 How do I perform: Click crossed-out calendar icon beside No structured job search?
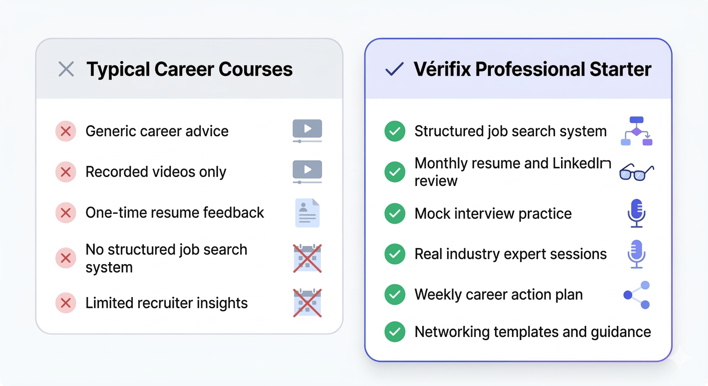(307, 259)
